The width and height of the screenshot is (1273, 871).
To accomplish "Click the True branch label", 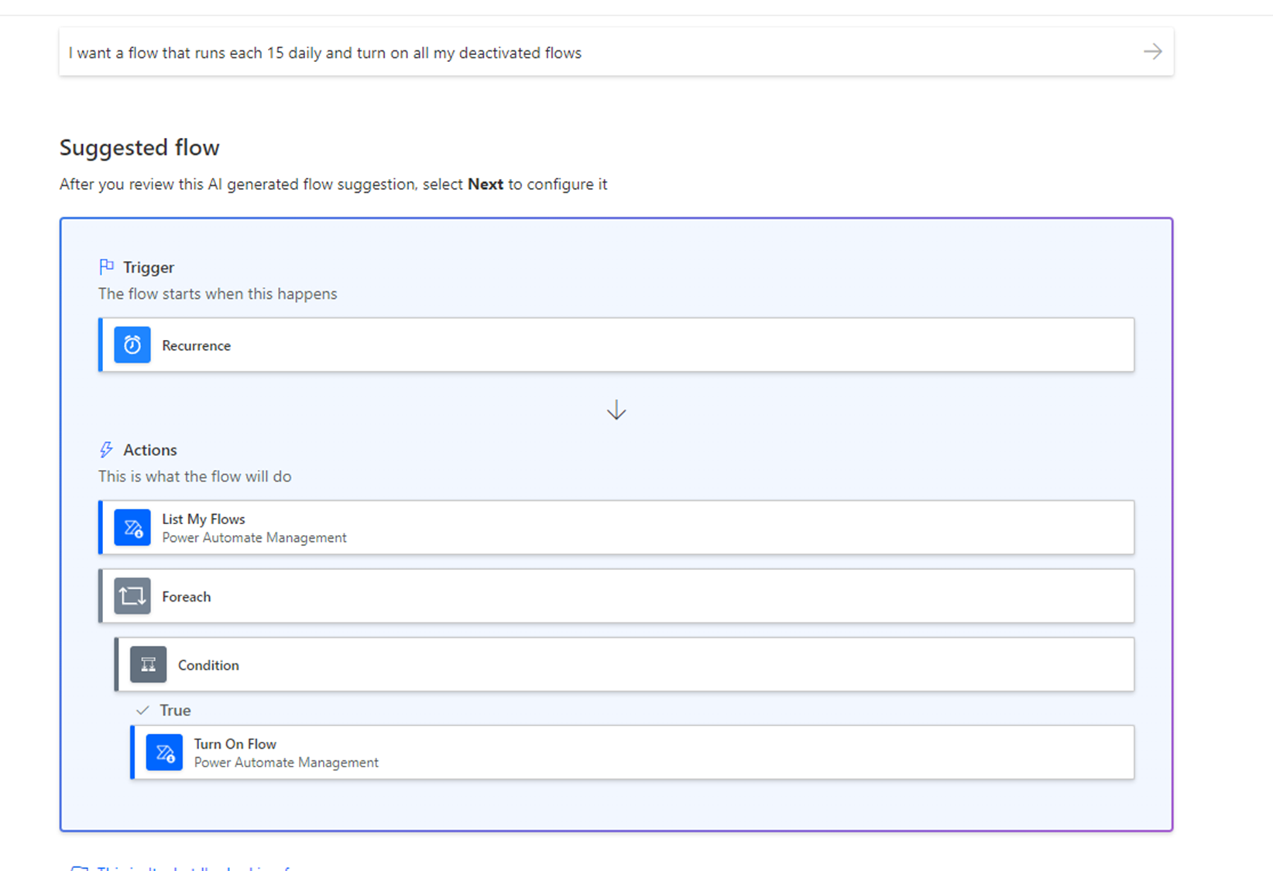I will [x=175, y=710].
